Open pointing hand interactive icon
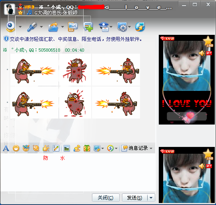This screenshot has width=216, height=205. [46, 148]
